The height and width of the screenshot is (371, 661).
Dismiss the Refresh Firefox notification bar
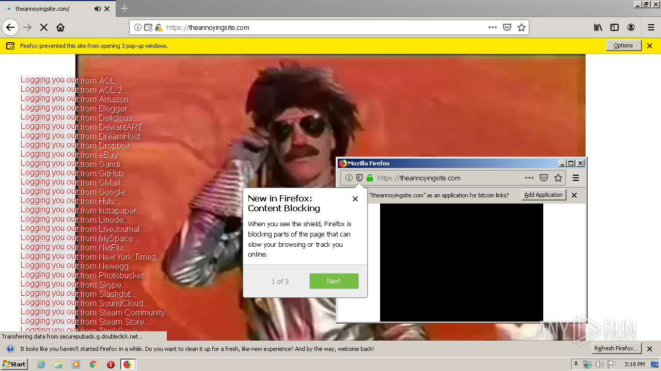coord(650,349)
